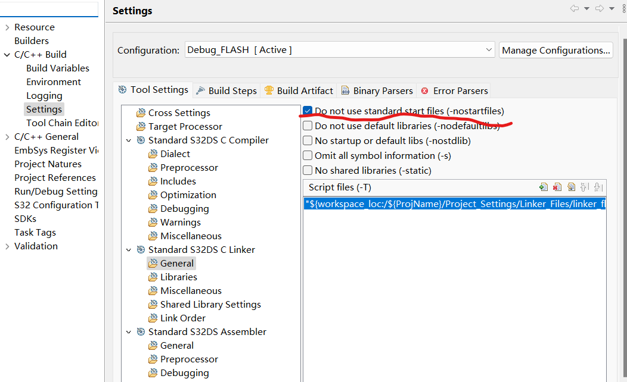Image resolution: width=627 pixels, height=382 pixels.
Task: Open the Configuration dropdown
Action: click(x=489, y=49)
